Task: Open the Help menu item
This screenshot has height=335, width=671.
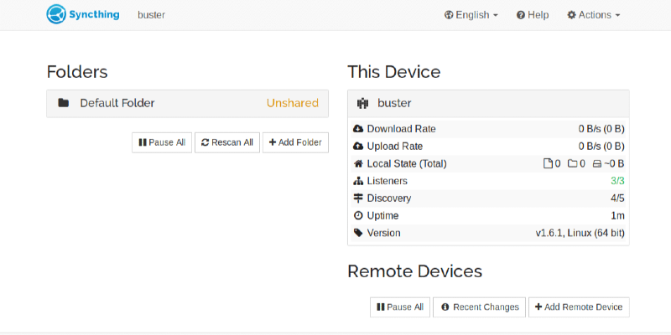Action: [533, 15]
